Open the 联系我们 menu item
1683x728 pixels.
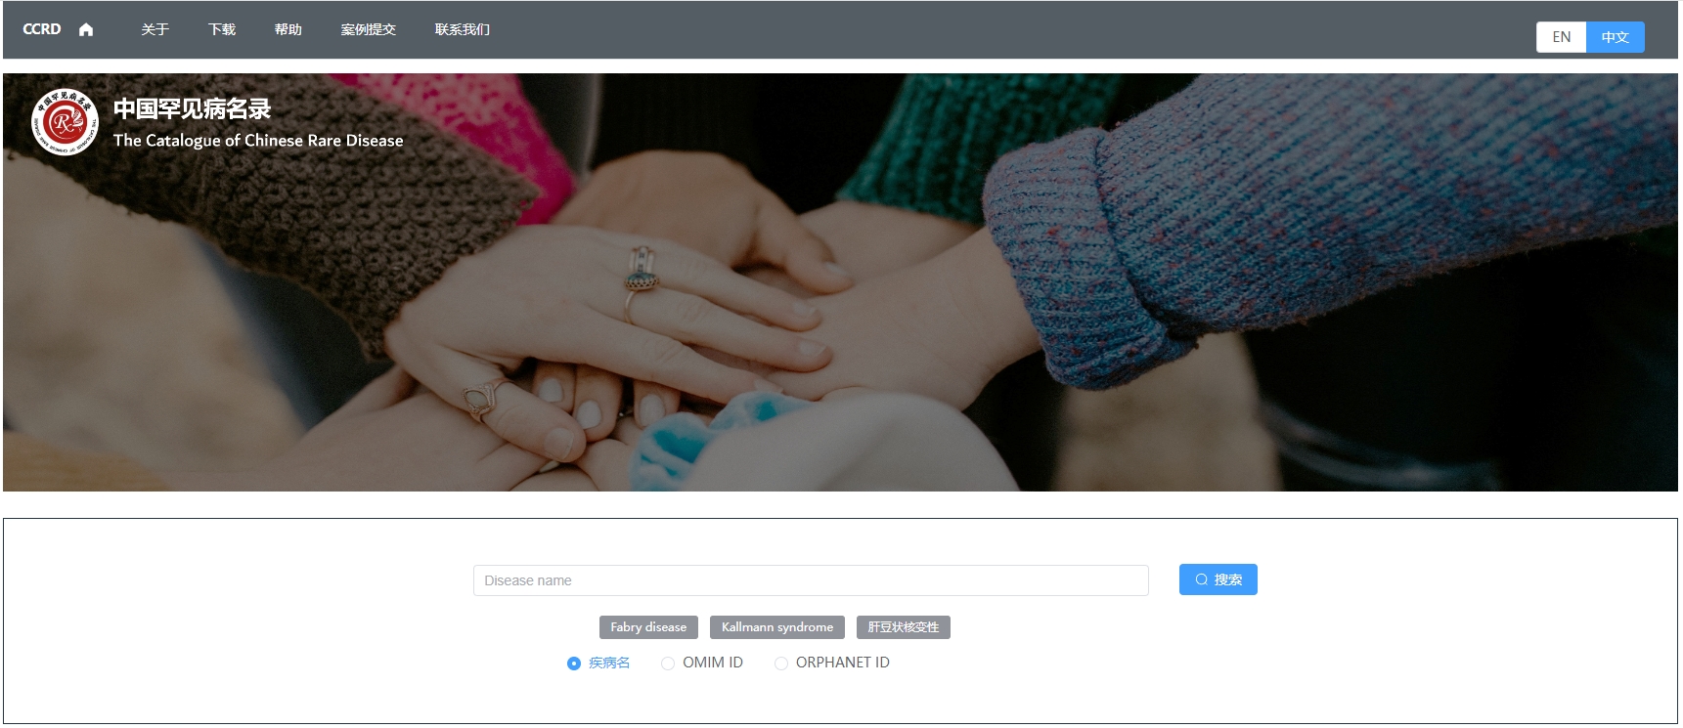click(x=463, y=29)
